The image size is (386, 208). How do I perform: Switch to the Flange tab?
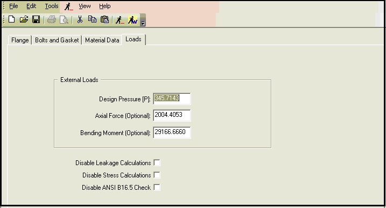click(x=20, y=40)
